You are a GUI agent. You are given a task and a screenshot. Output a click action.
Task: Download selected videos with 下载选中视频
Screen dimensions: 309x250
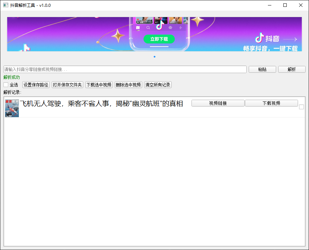coord(99,84)
